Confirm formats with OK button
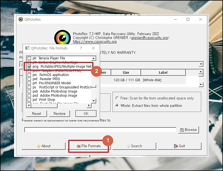223x171 pixels. 86,114
